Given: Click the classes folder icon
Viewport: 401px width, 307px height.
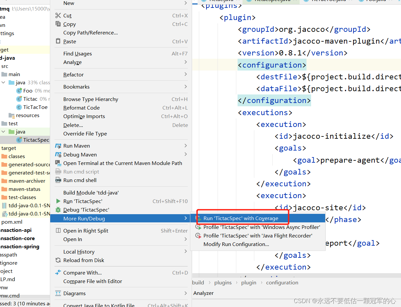Looking at the screenshot, I should tap(4, 156).
